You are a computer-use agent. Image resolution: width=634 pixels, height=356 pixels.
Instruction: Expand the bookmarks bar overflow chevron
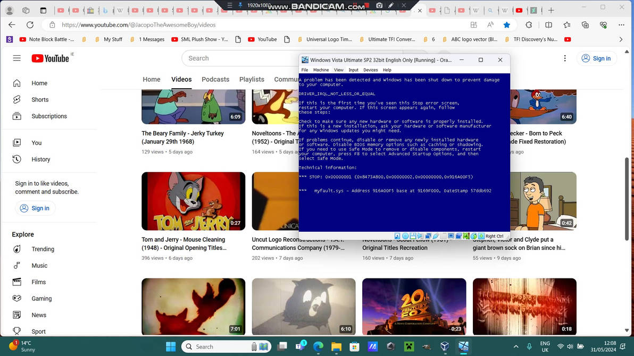tap(620, 39)
